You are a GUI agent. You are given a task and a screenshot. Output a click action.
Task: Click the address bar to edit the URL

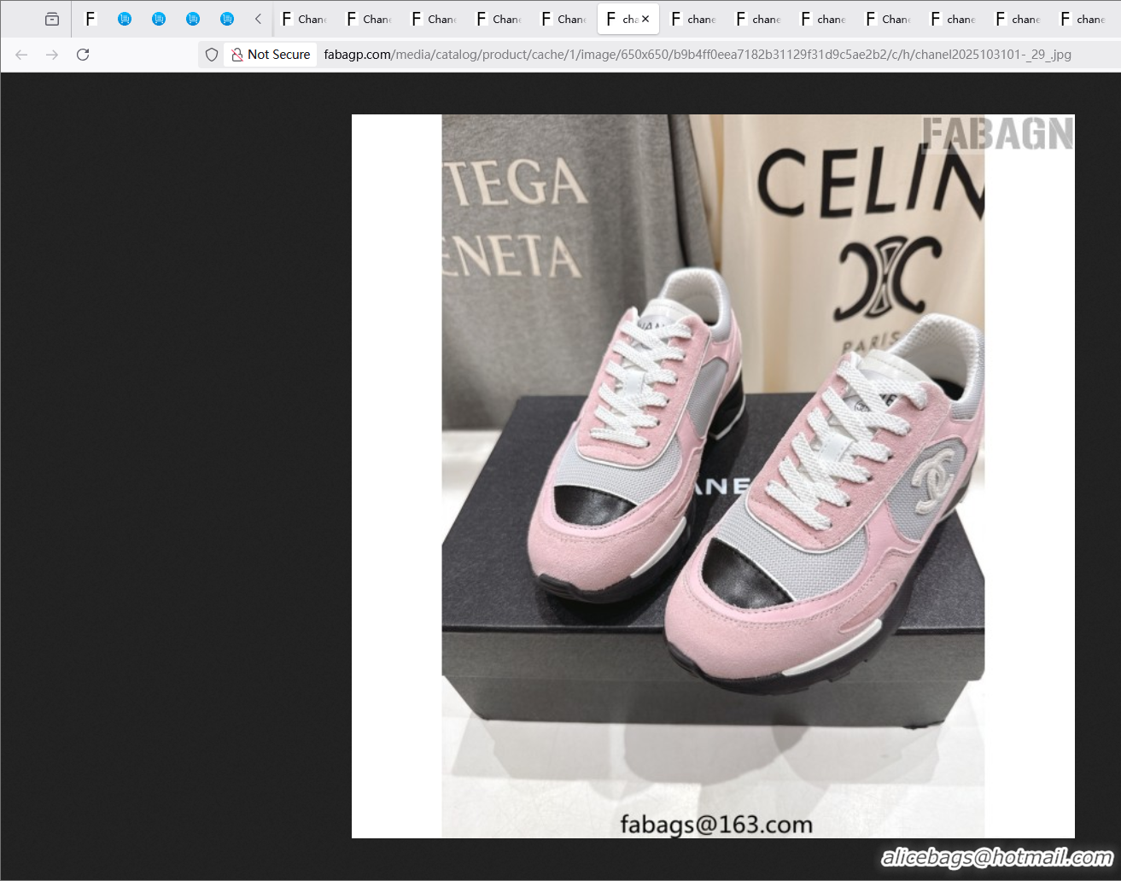[x=598, y=54]
